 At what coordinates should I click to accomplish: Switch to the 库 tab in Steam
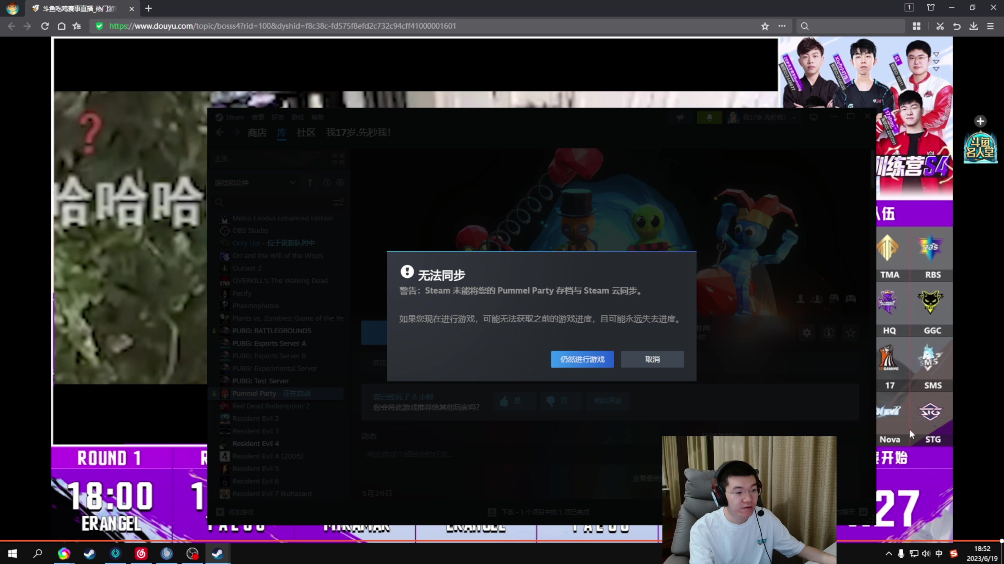[282, 132]
